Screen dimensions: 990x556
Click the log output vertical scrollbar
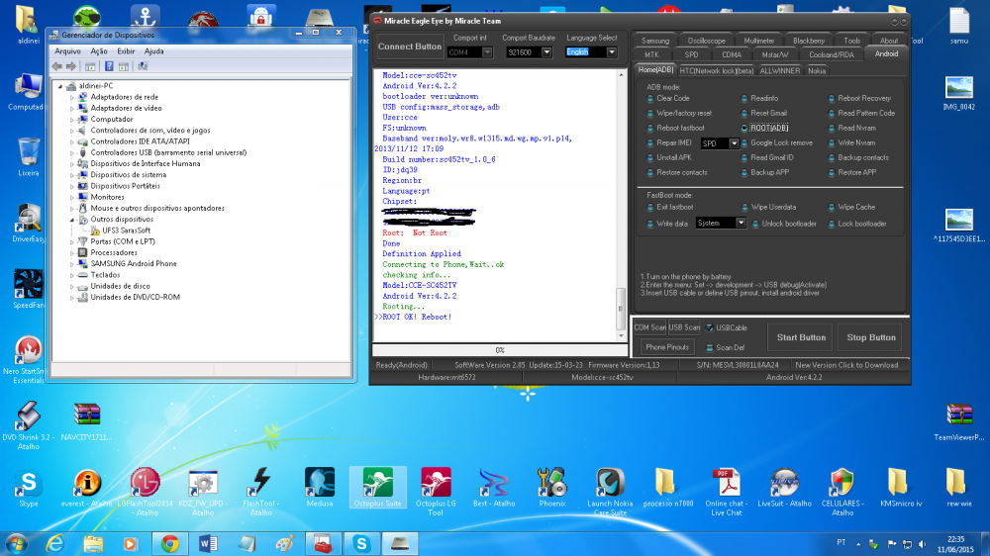621,206
